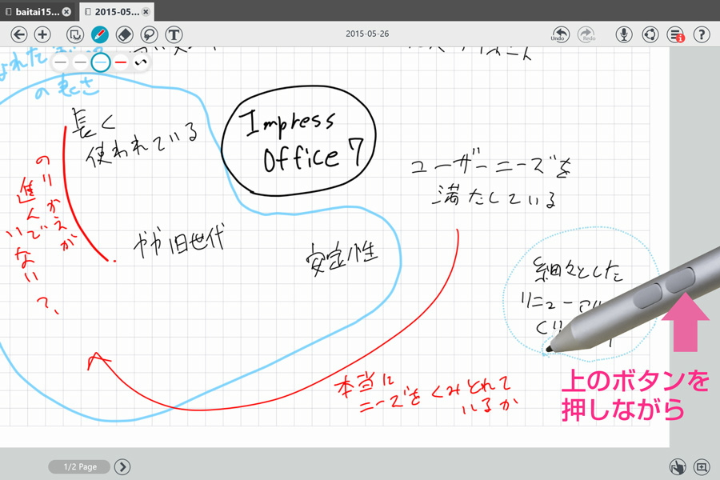Viewport: 720px width, 480px height.
Task: Pick the red pen color
Action: pos(121,62)
